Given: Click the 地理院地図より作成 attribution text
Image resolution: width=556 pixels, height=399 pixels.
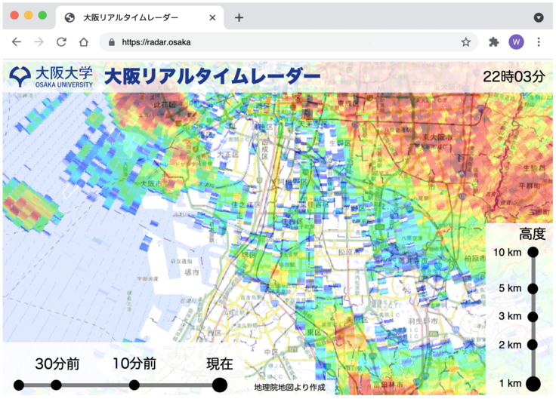Looking at the screenshot, I should click(289, 387).
